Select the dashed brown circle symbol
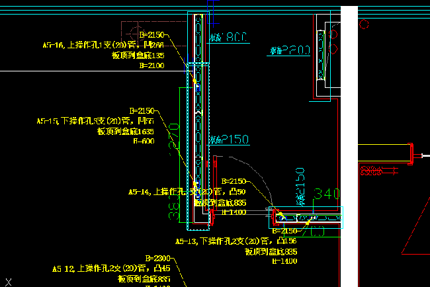The width and height of the screenshot is (430, 287). click(x=136, y=34)
